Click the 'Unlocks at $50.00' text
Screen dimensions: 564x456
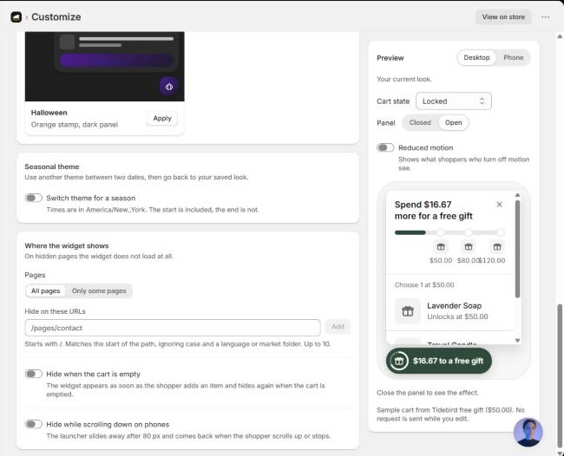(x=457, y=316)
